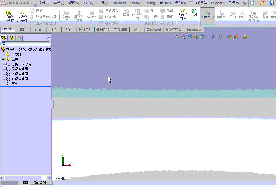Click the Boundary Cut (边界切除) icon
Screen dimensions: 276x187
tap(101, 23)
